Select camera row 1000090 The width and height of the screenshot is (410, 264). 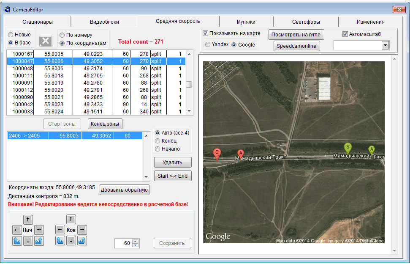96,97
